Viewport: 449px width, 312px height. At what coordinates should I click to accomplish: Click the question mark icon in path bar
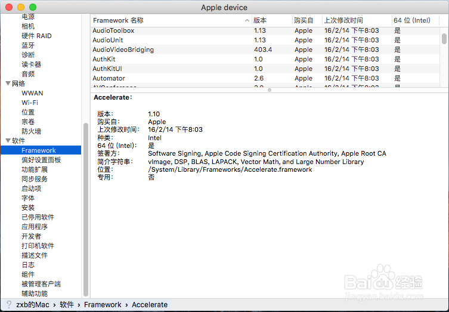pyautogui.click(x=9, y=304)
